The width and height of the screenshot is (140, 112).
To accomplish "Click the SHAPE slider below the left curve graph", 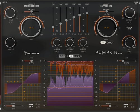I will (13, 106).
